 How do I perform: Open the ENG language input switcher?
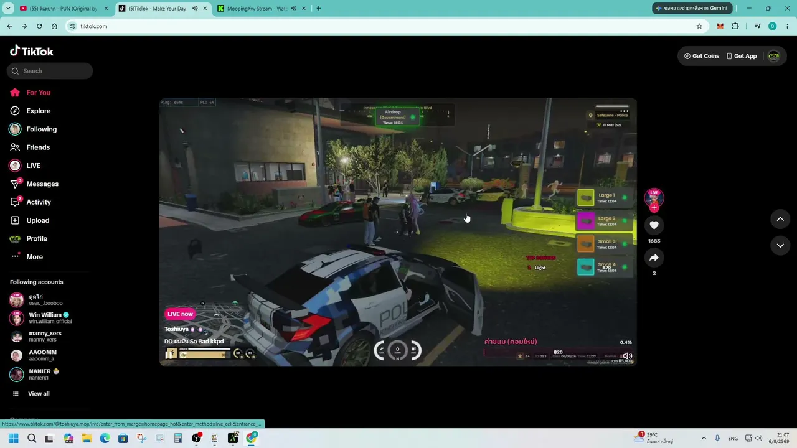[733, 438]
